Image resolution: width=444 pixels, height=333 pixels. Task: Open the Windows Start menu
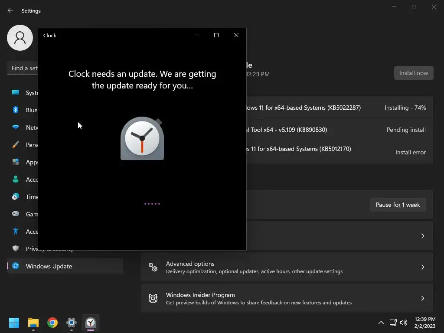[14, 323]
